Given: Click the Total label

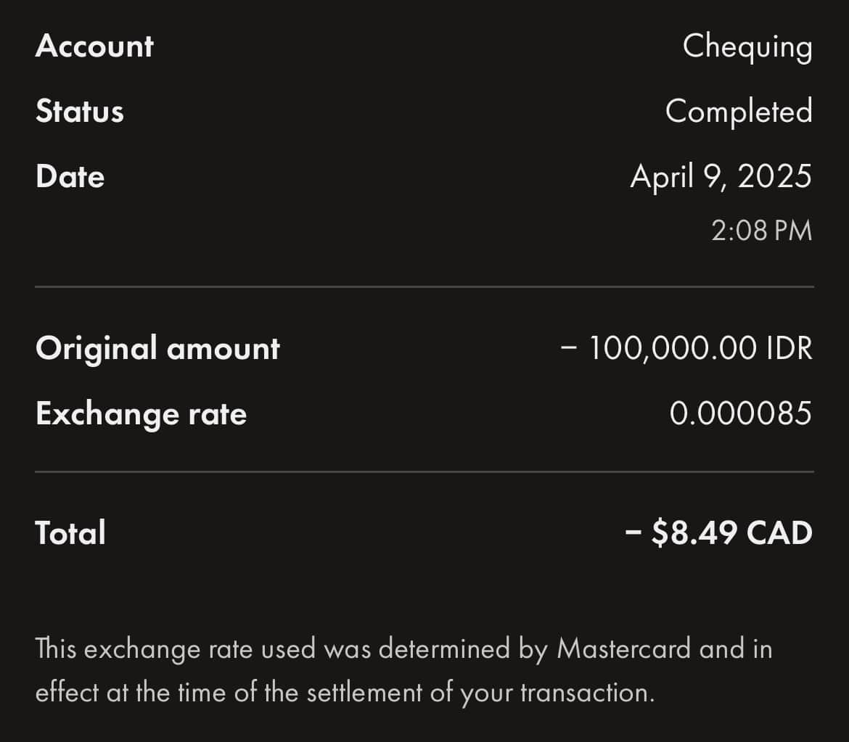Looking at the screenshot, I should pos(70,533).
